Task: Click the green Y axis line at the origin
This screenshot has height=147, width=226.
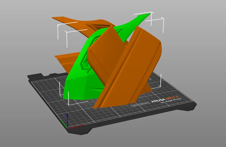Action: [x=64, y=123]
